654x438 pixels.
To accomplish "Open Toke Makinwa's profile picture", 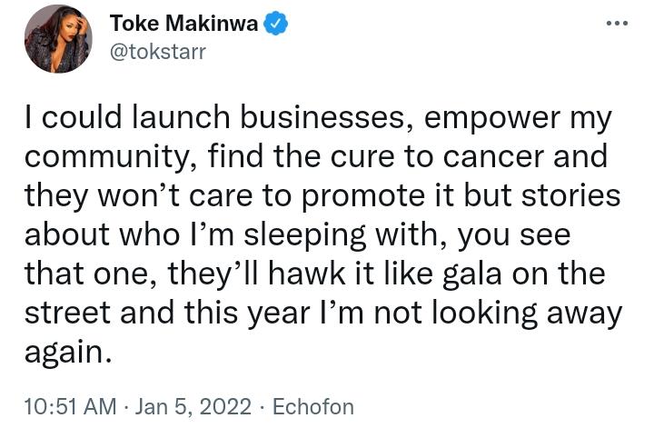I will (58, 39).
